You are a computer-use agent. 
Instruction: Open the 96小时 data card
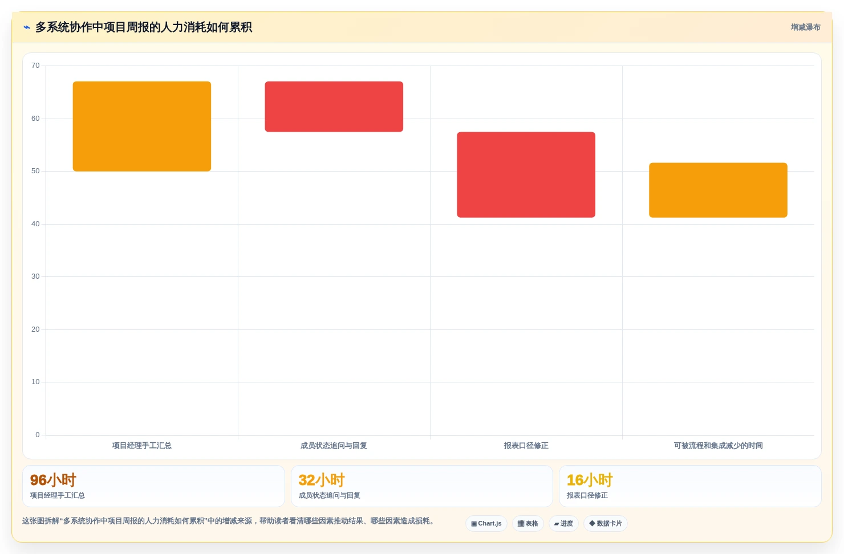tap(153, 486)
